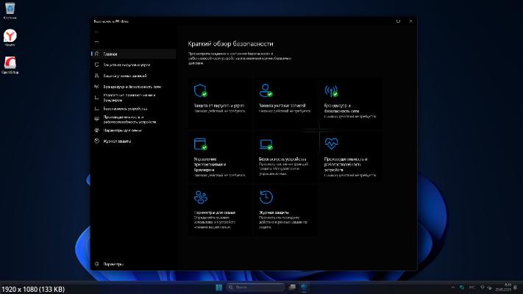Click Windows Security shield taskbar icon
The image size is (523, 294).
coord(304,287)
